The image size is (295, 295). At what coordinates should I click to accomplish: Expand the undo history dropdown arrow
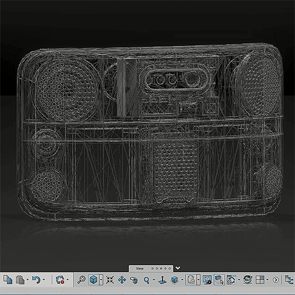(44, 280)
